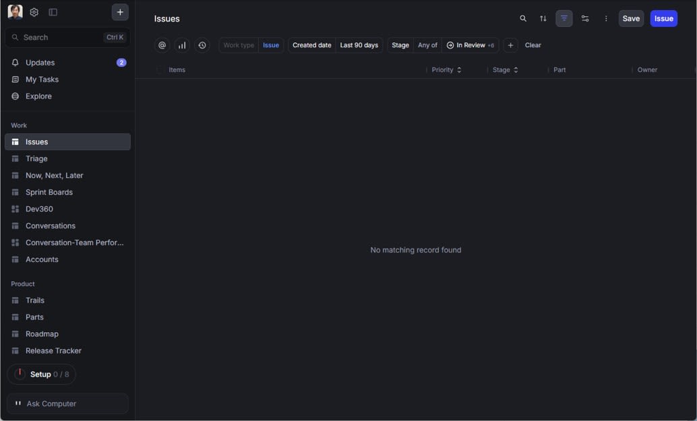Screen dimensions: 697x421
Task: Open the Accounts view
Action: pyautogui.click(x=67, y=260)
